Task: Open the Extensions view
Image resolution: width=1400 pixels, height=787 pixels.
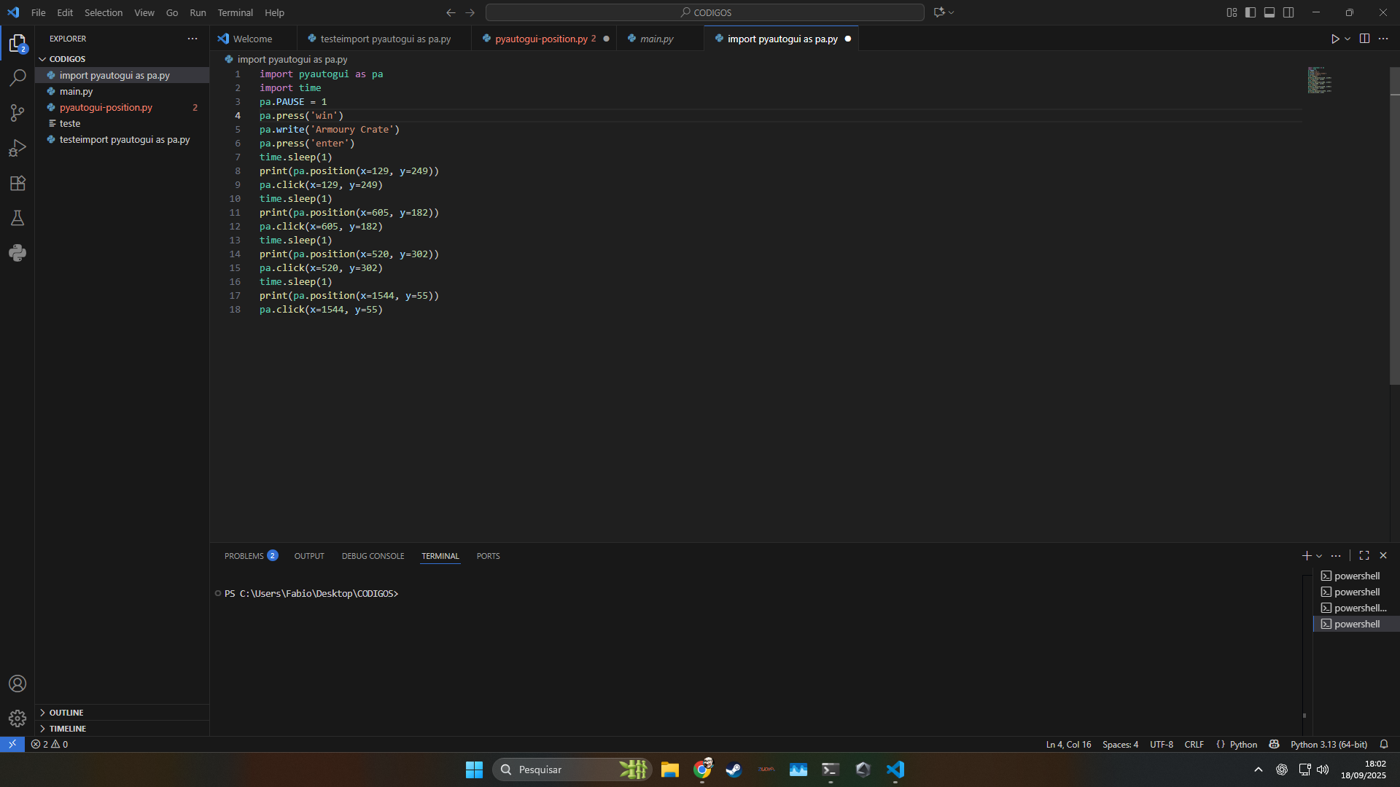Action: tap(17, 183)
